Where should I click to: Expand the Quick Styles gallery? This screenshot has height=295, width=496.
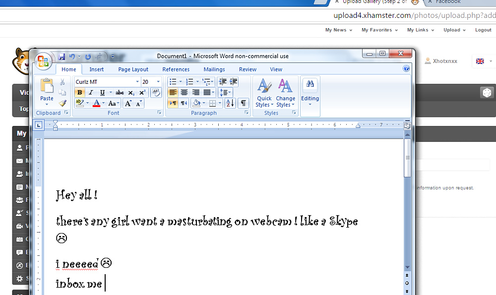(x=264, y=93)
